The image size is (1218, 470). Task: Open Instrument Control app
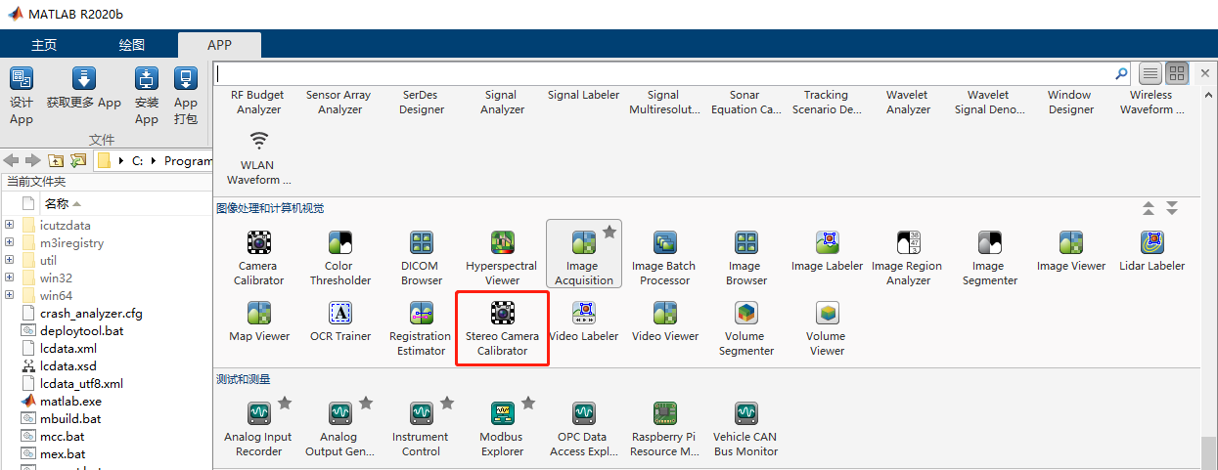point(421,427)
